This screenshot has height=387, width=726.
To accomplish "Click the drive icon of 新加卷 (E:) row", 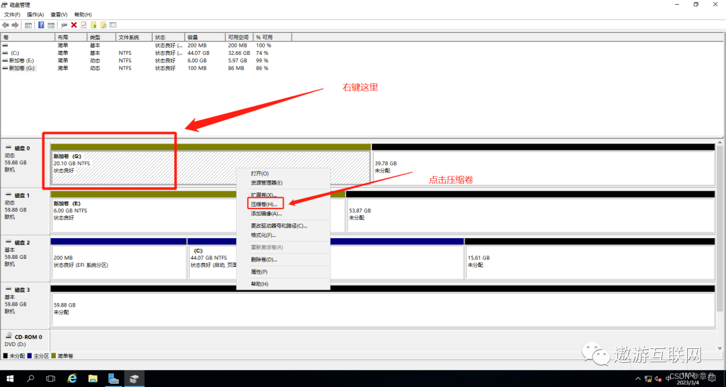I will [5, 60].
